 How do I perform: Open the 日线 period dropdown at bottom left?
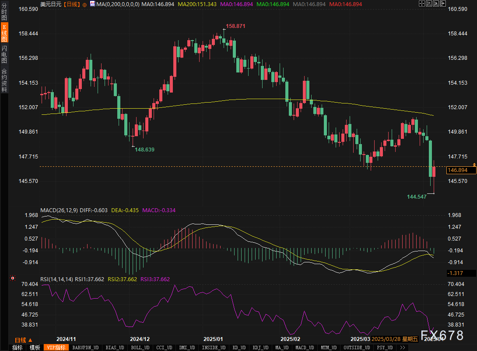point(23,340)
